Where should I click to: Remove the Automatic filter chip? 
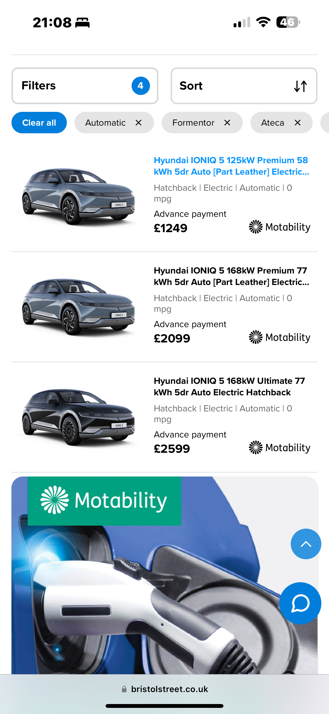point(138,123)
